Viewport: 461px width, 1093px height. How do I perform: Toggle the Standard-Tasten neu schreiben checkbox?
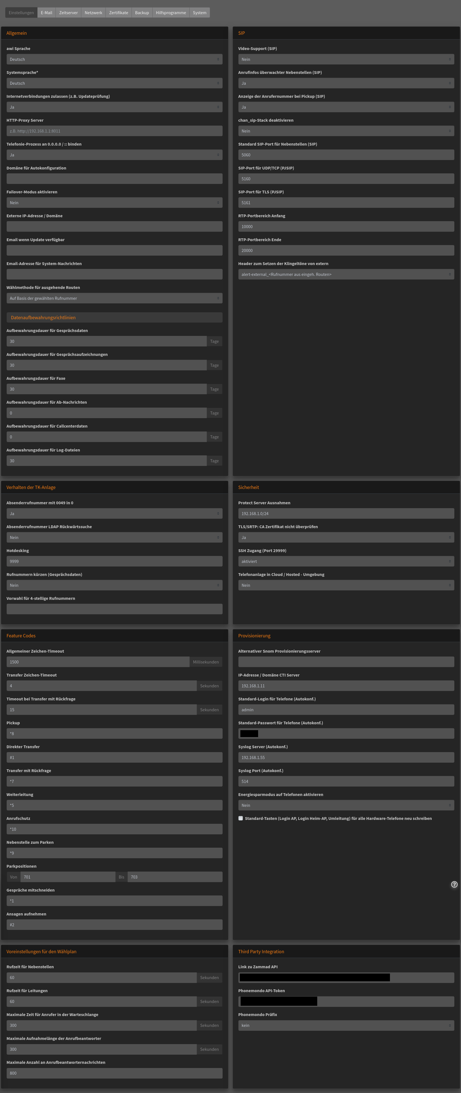pyautogui.click(x=241, y=818)
